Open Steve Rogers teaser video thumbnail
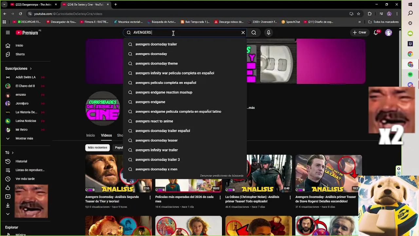Screen dimensions: 419x236 pos(329,173)
